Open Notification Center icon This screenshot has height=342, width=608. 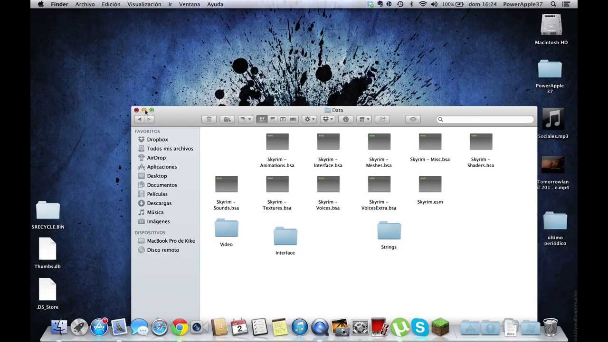566,4
